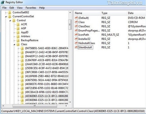Click the Registry Editor title bar icon
The width and height of the screenshot is (146, 114).
pyautogui.click(x=3, y=2)
